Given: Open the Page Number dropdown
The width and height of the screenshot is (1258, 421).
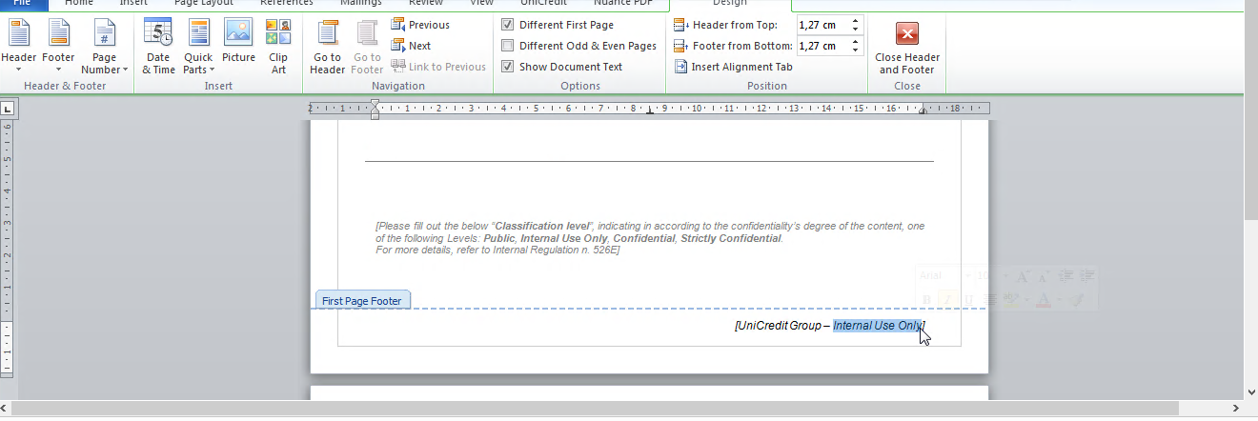Looking at the screenshot, I should point(104,63).
